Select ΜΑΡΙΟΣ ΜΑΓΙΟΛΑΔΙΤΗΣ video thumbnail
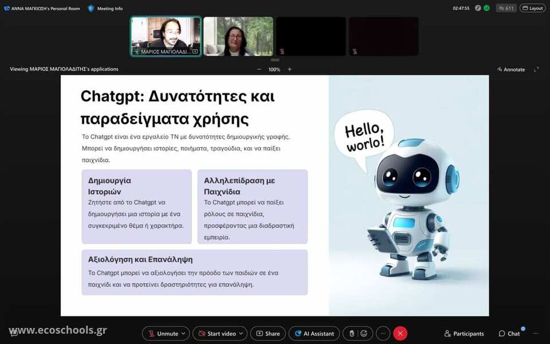The width and height of the screenshot is (550, 344). pyautogui.click(x=166, y=36)
